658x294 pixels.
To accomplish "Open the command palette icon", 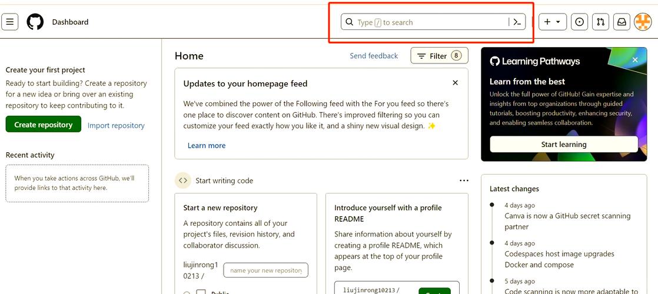I will 517,22.
